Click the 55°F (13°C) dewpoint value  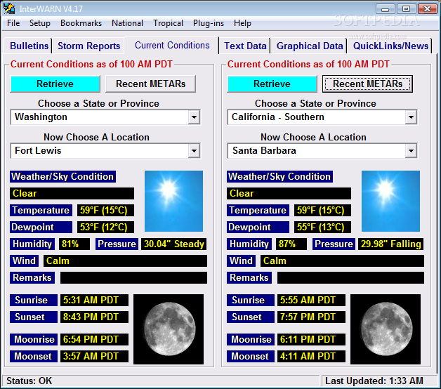tap(322, 227)
